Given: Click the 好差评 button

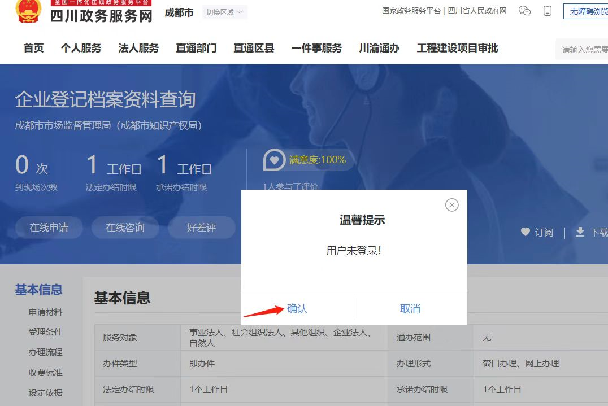Looking at the screenshot, I should point(201,228).
